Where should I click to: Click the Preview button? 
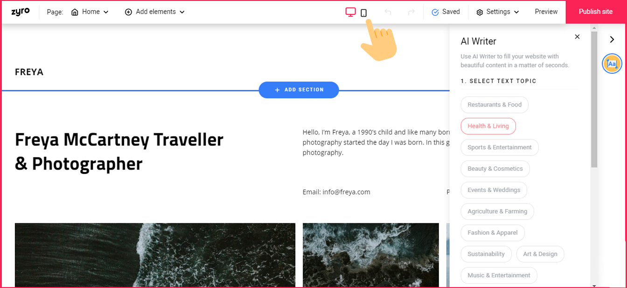pyautogui.click(x=546, y=12)
